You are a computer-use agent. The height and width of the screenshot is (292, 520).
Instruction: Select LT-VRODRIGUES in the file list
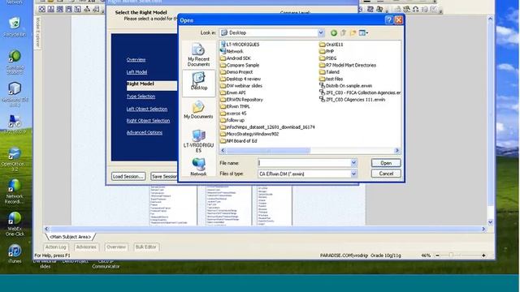(240, 45)
